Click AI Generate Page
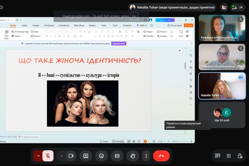This screenshot has width=249, height=166. tap(20, 32)
